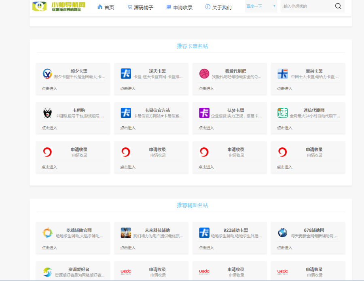The image size is (364, 281).
Task: Open the 未来科技辅助 title link
Action: (157, 230)
